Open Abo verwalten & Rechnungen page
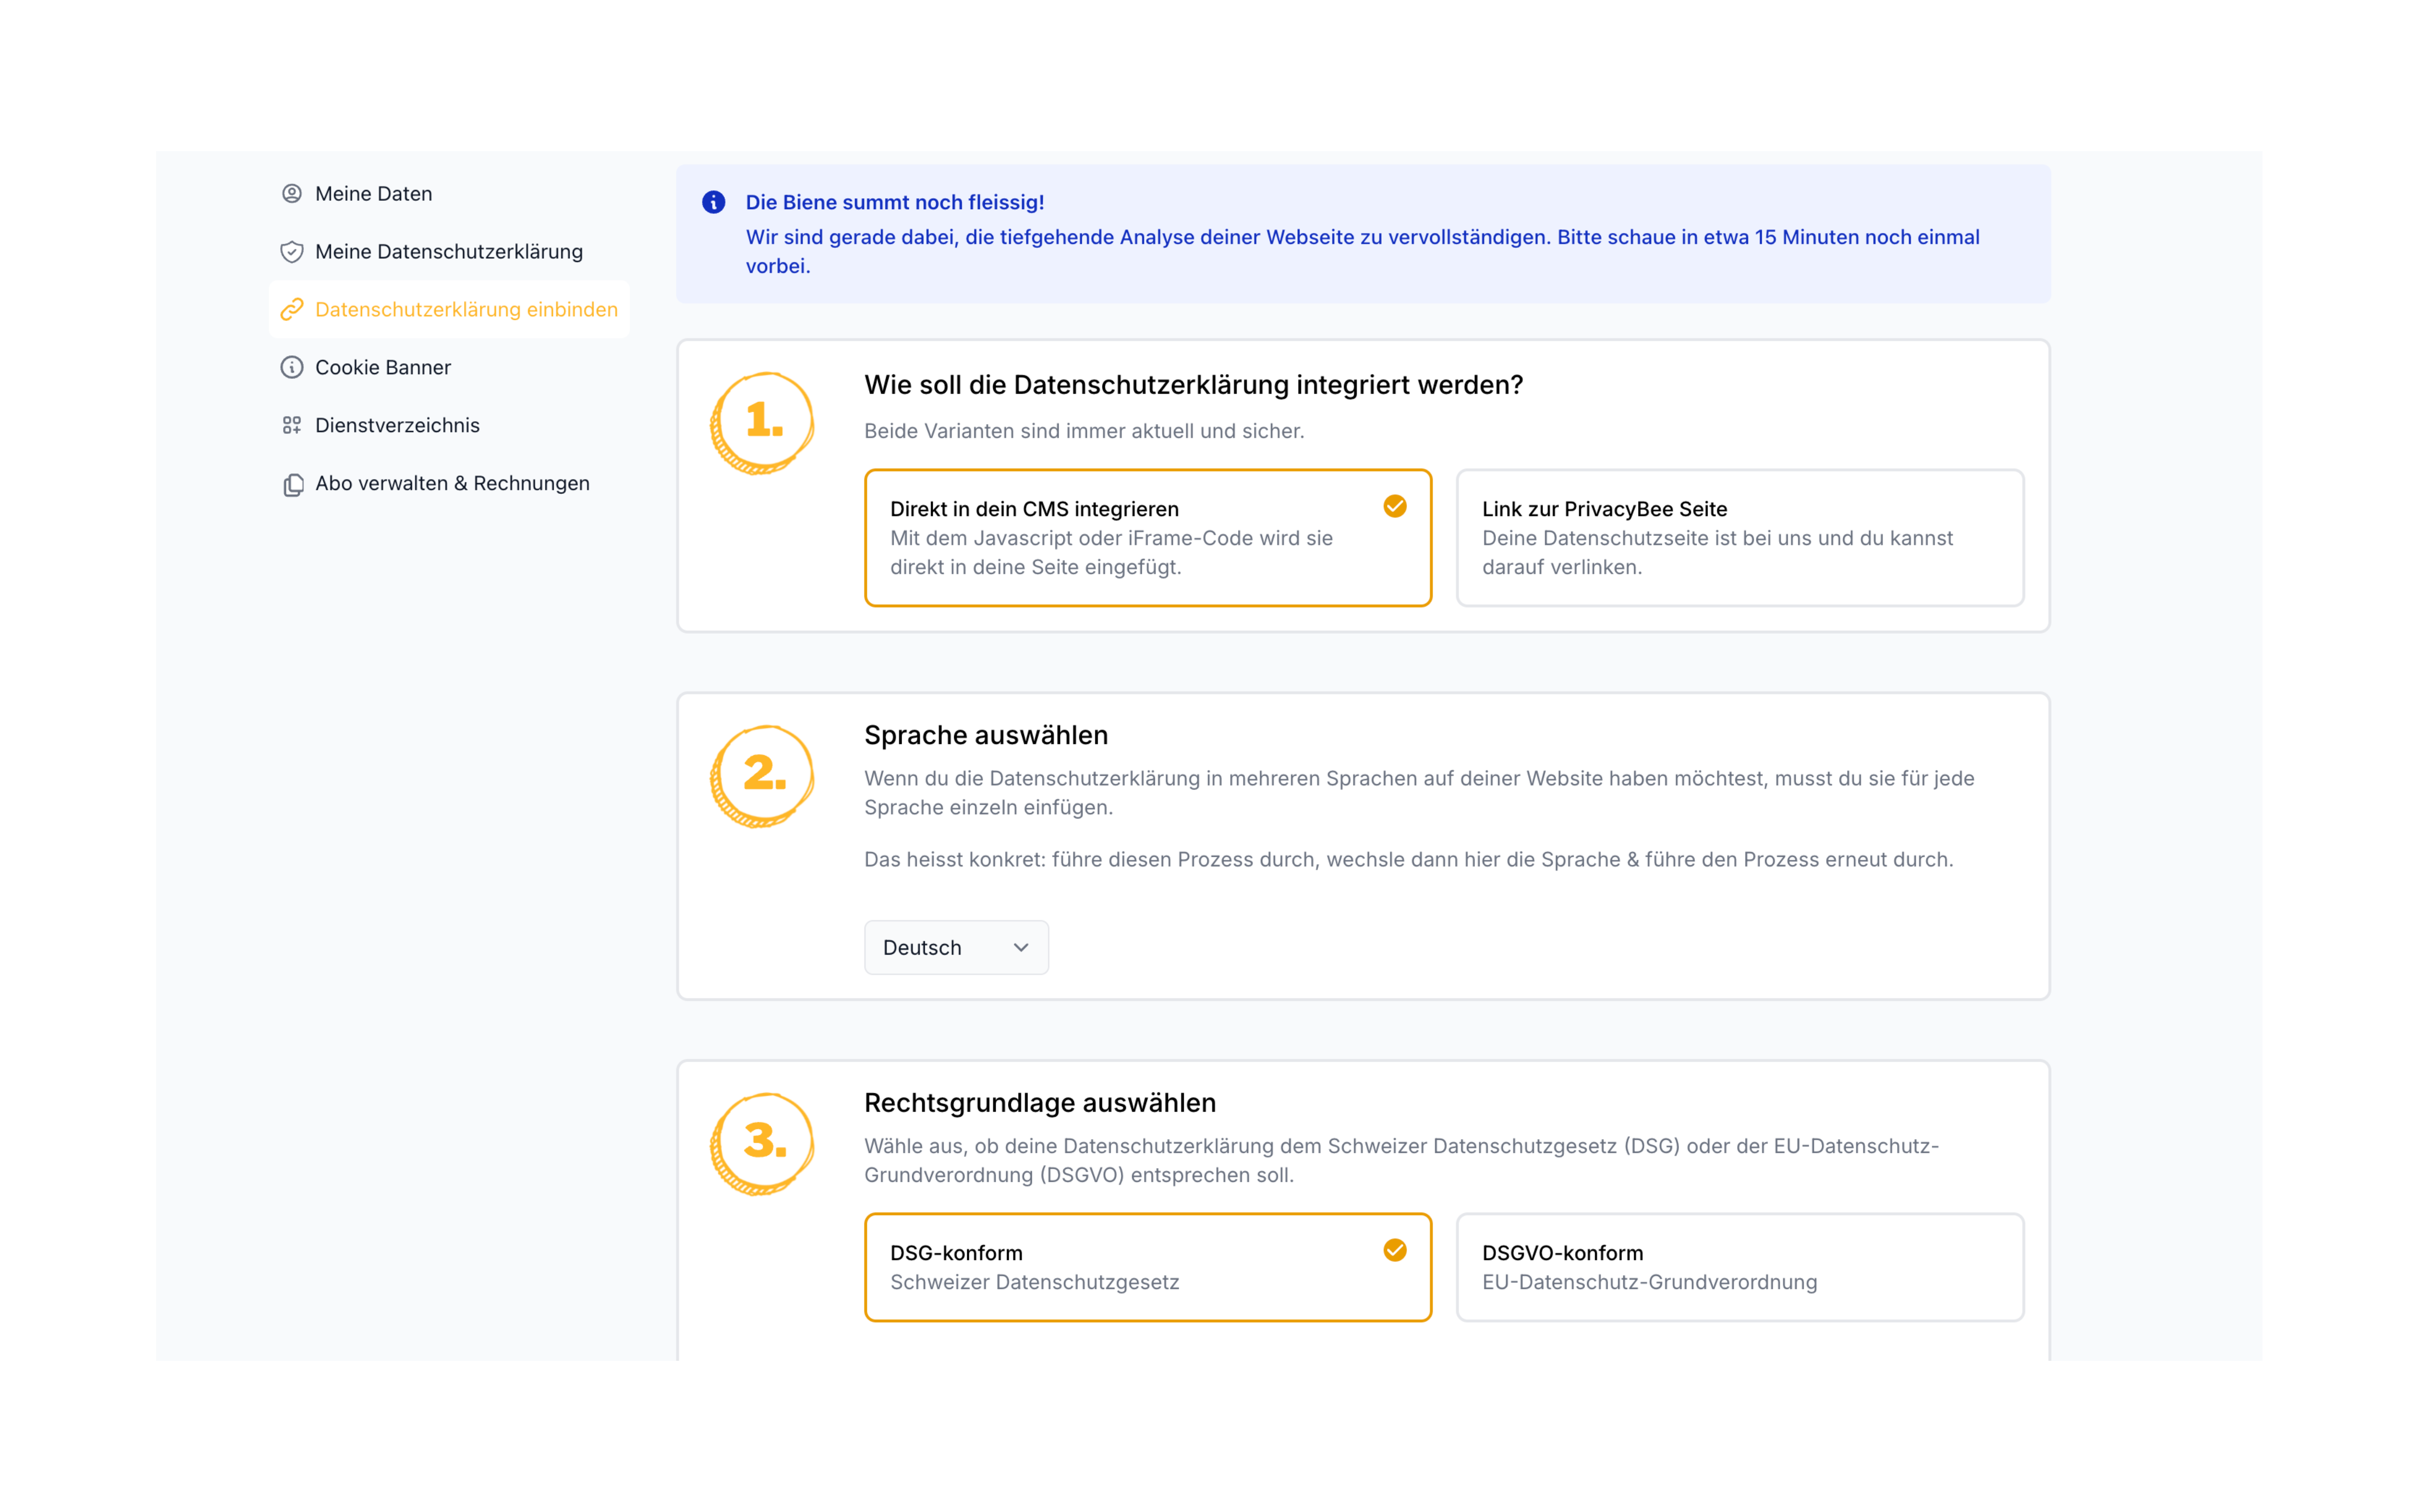 point(452,484)
